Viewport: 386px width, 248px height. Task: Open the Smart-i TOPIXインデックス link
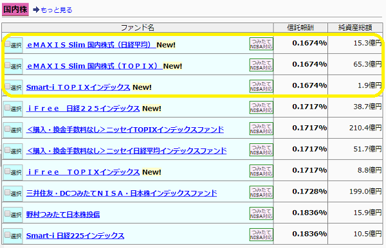pos(78,87)
